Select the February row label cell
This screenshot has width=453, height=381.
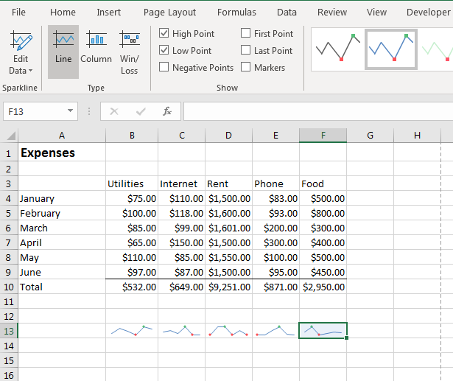(62, 213)
